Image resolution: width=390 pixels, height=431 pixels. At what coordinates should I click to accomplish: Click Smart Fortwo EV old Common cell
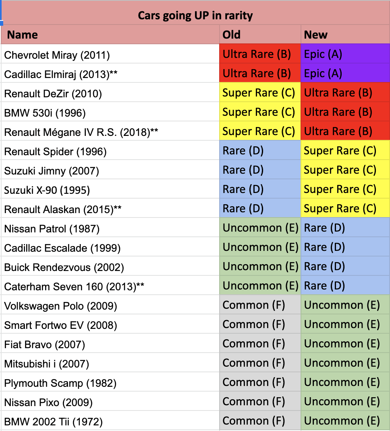[260, 324]
